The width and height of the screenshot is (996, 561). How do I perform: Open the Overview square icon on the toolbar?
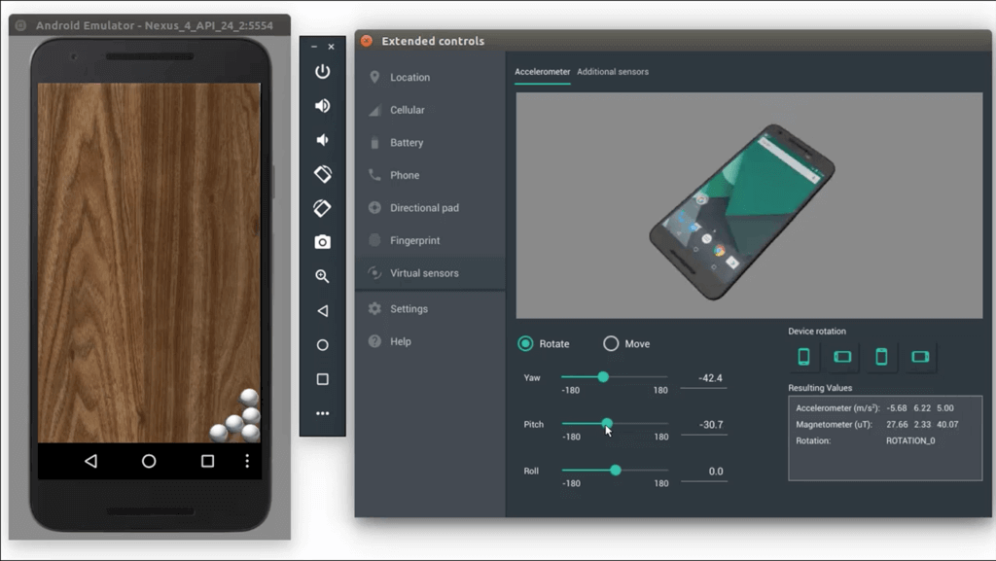[x=323, y=378]
